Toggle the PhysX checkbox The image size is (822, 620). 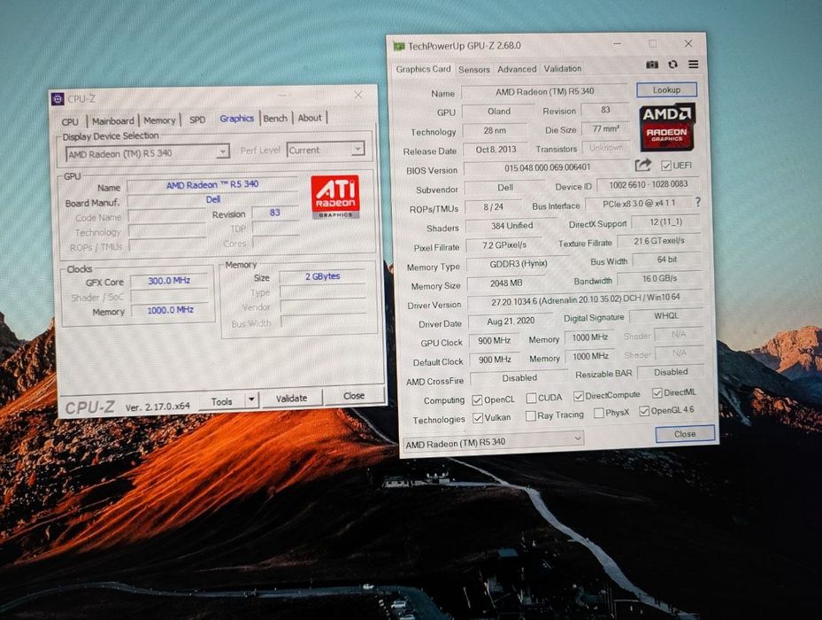(x=599, y=413)
